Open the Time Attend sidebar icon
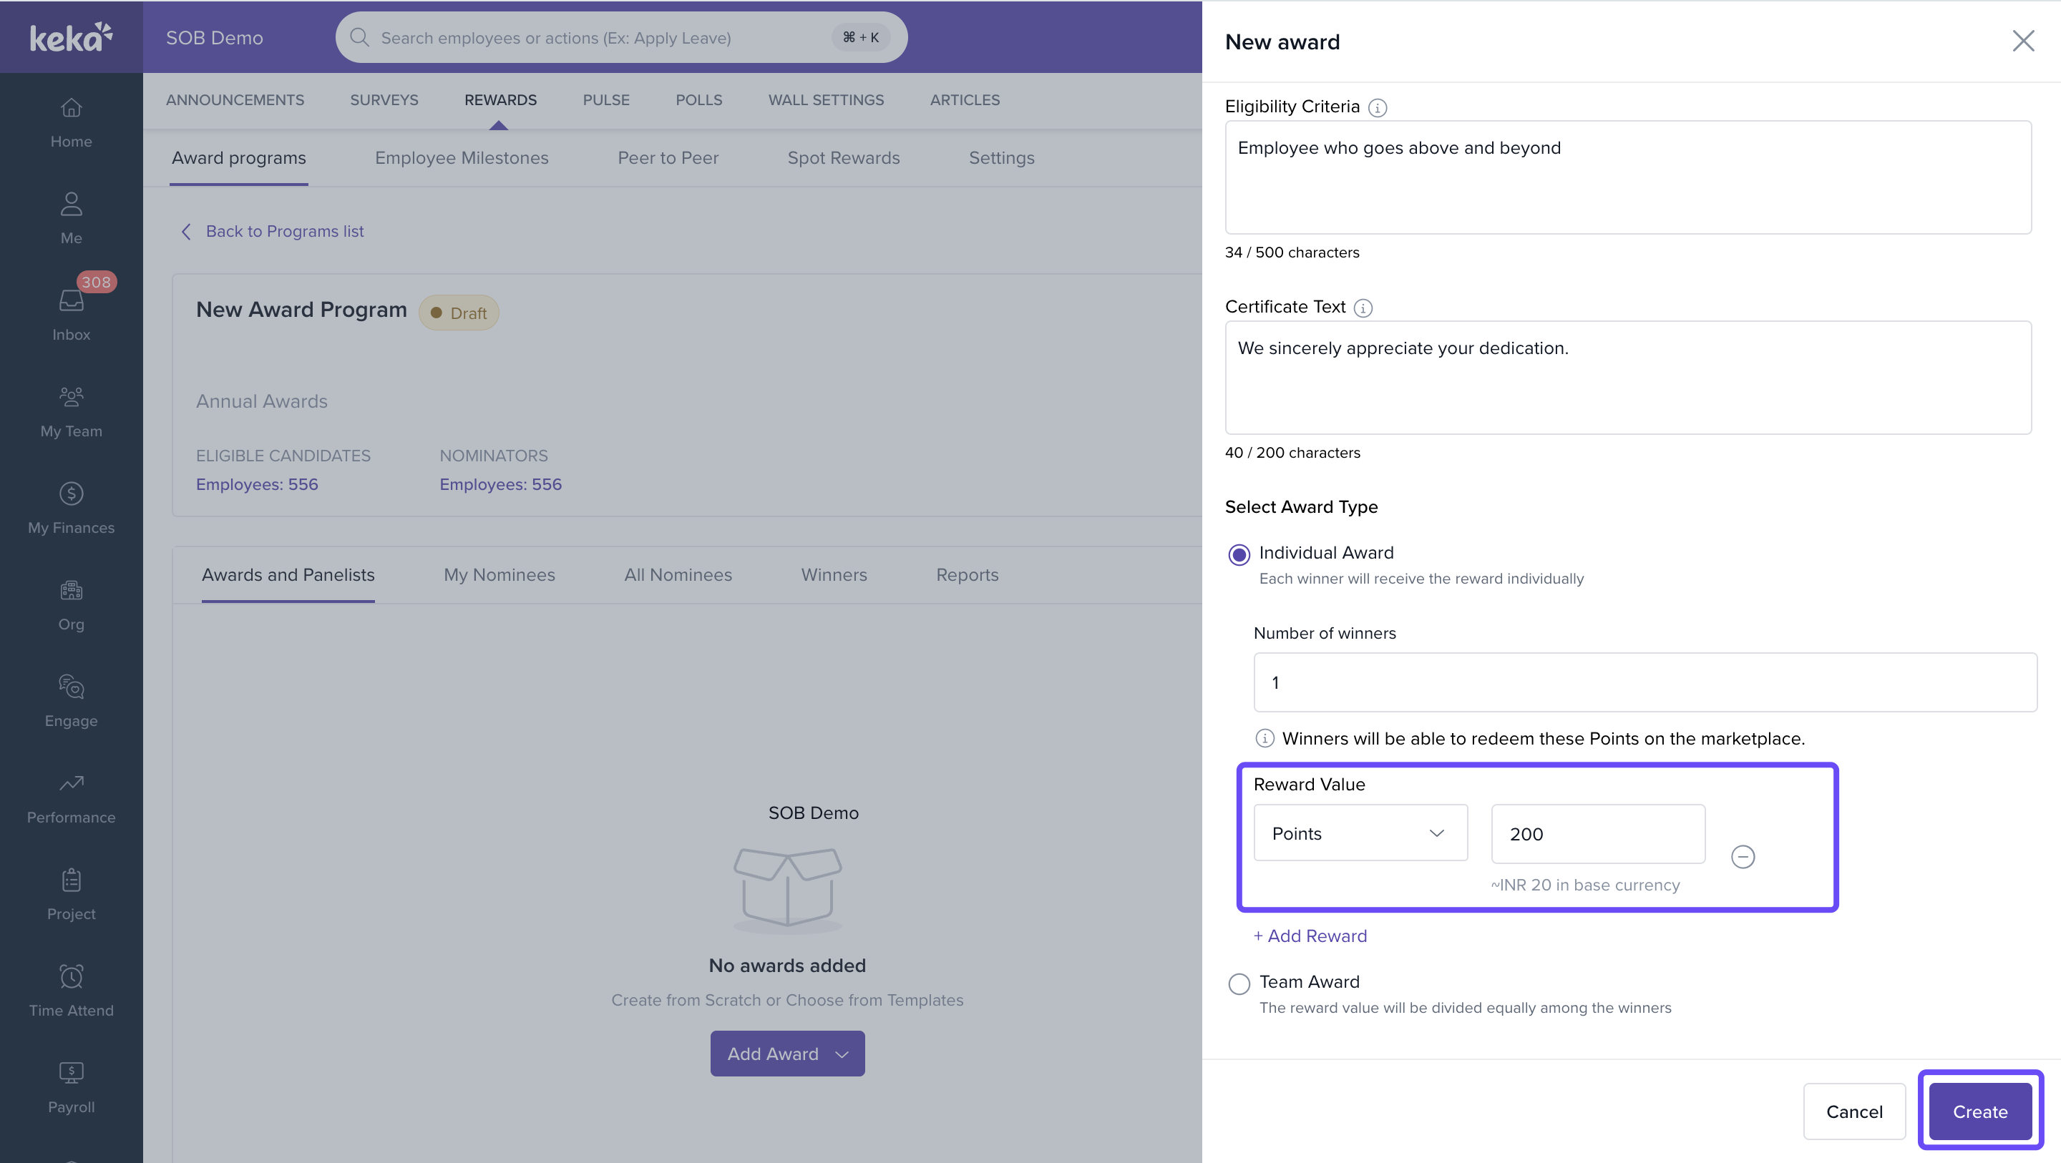Viewport: 2061px width, 1163px height. [72, 976]
